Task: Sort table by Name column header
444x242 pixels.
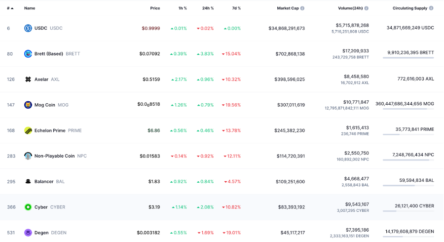Action: 30,8
